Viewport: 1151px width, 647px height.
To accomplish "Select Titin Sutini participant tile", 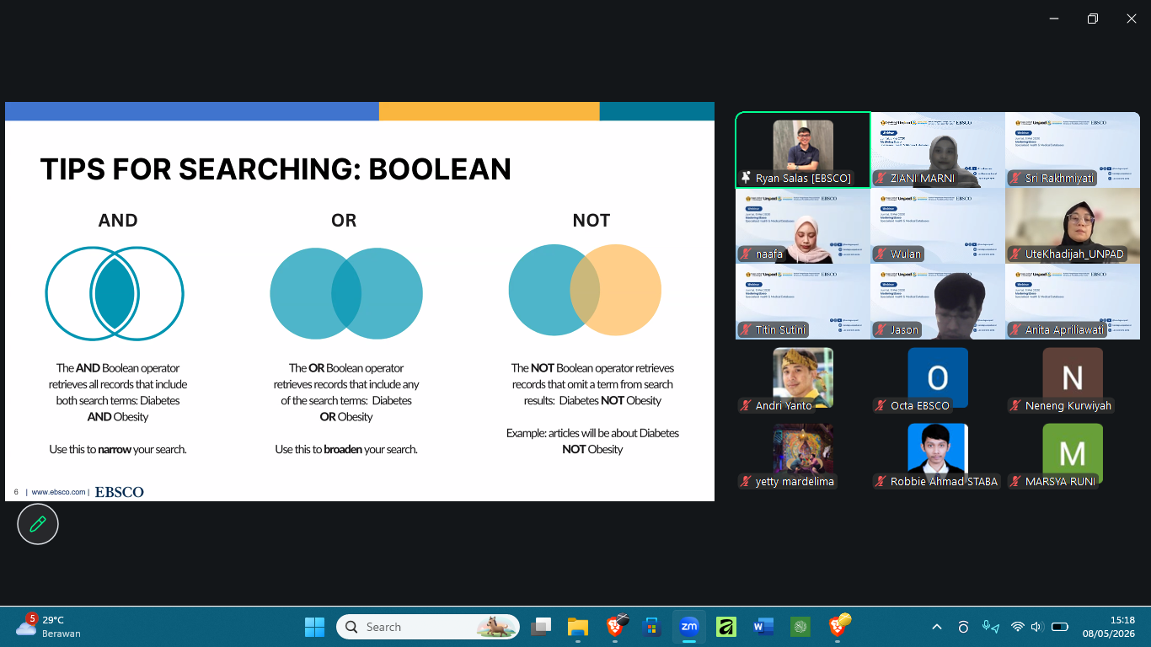I will [803, 302].
